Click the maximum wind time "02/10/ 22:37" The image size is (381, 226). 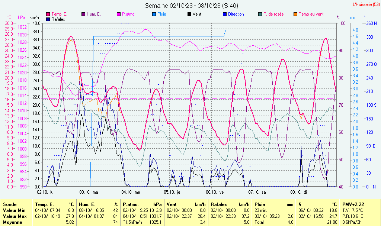[x=179, y=216]
